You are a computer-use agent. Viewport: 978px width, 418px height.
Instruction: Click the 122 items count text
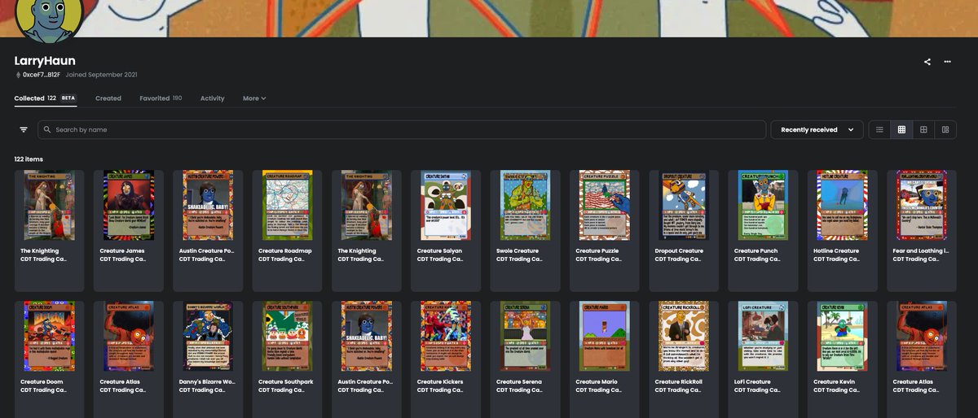coord(29,159)
